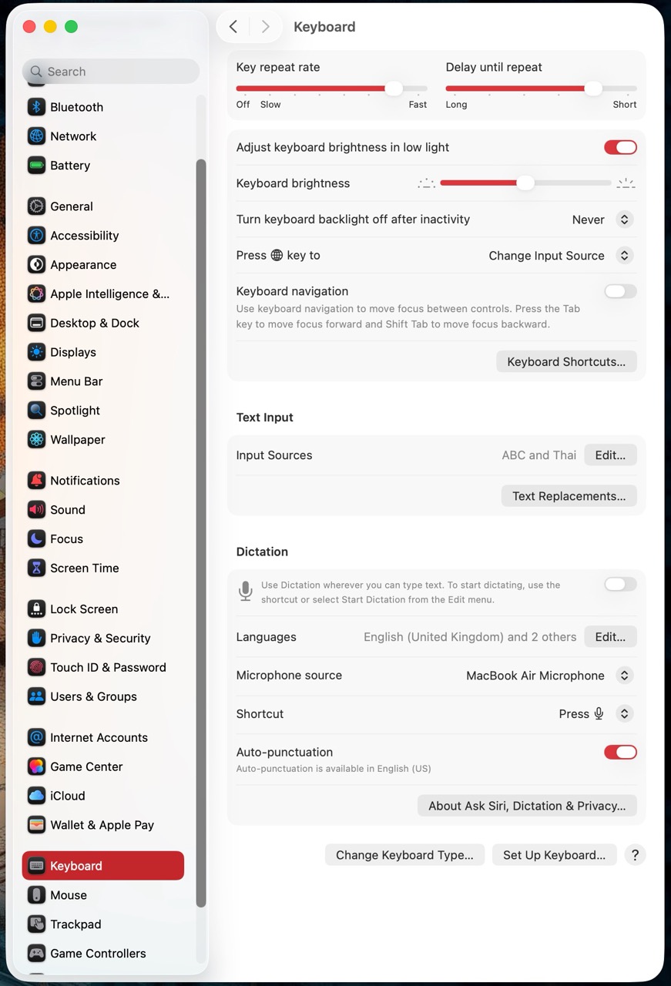671x986 pixels.
Task: Go forward with the right chevron
Action: click(265, 27)
